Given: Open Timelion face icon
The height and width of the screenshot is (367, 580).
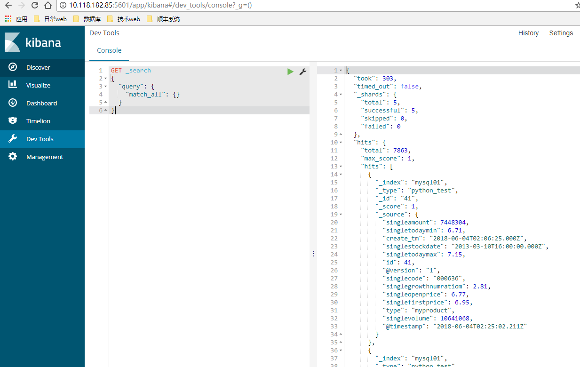Looking at the screenshot, I should (13, 120).
